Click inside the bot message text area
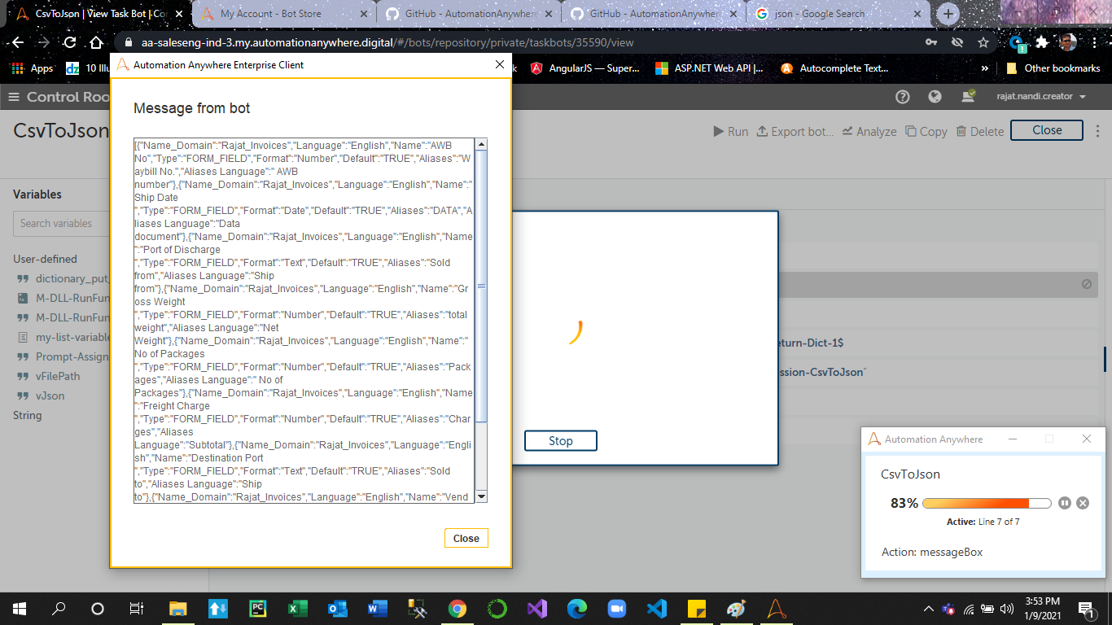Image resolution: width=1112 pixels, height=625 pixels. click(x=304, y=321)
